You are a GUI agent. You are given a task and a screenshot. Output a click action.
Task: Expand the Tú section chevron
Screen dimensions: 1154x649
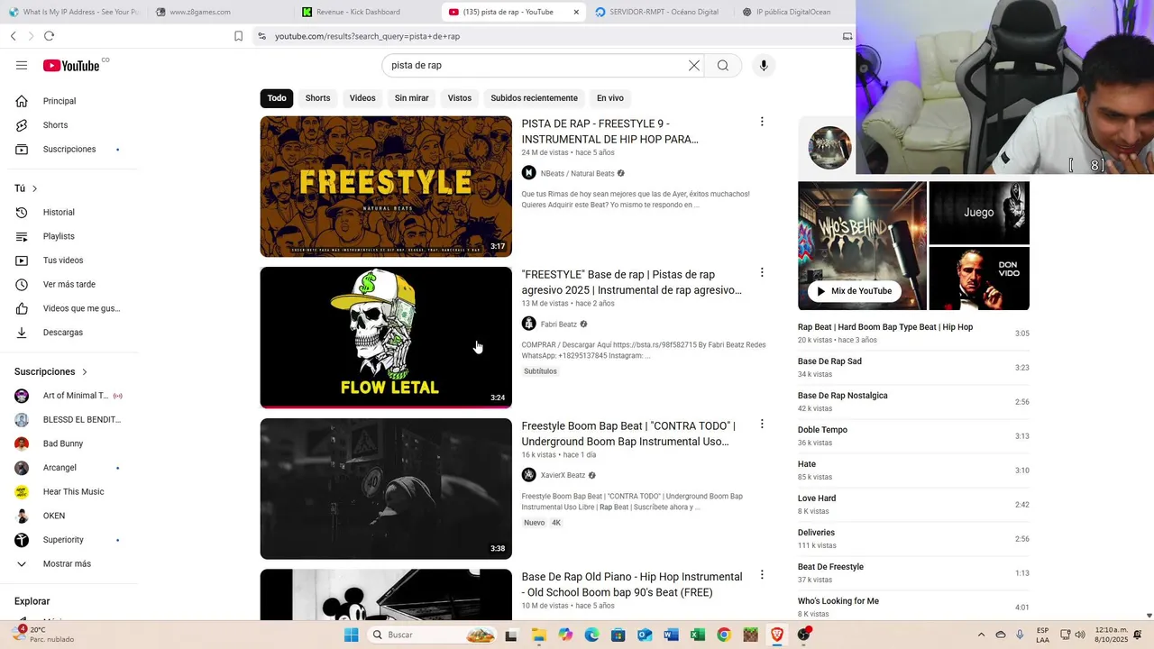(34, 188)
